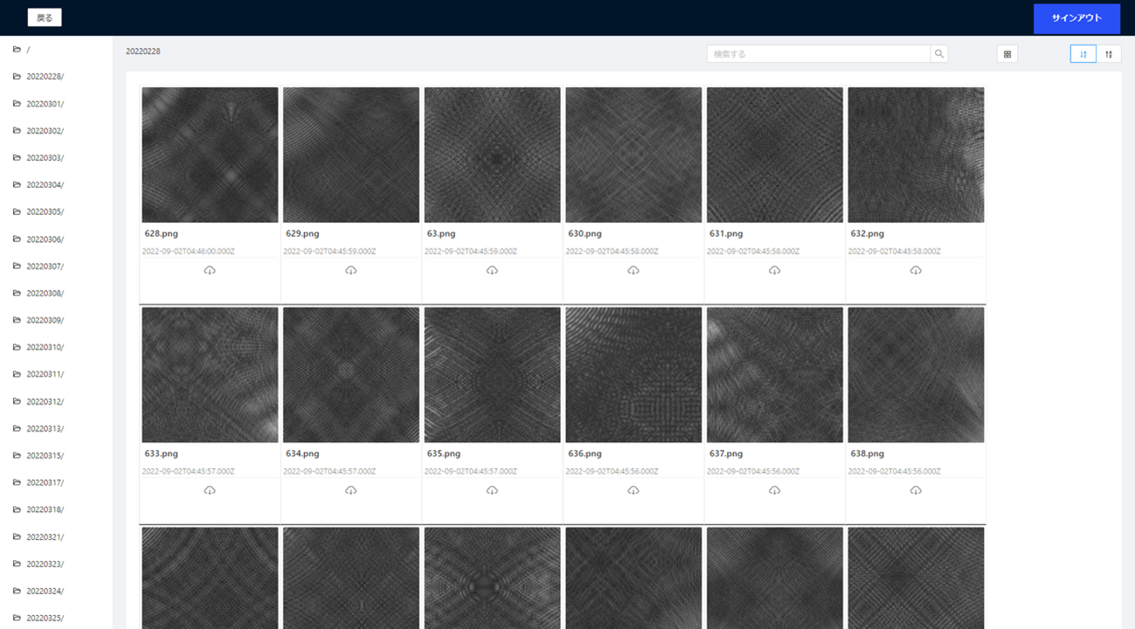Click the 20220228 breadcrumb path

[143, 52]
